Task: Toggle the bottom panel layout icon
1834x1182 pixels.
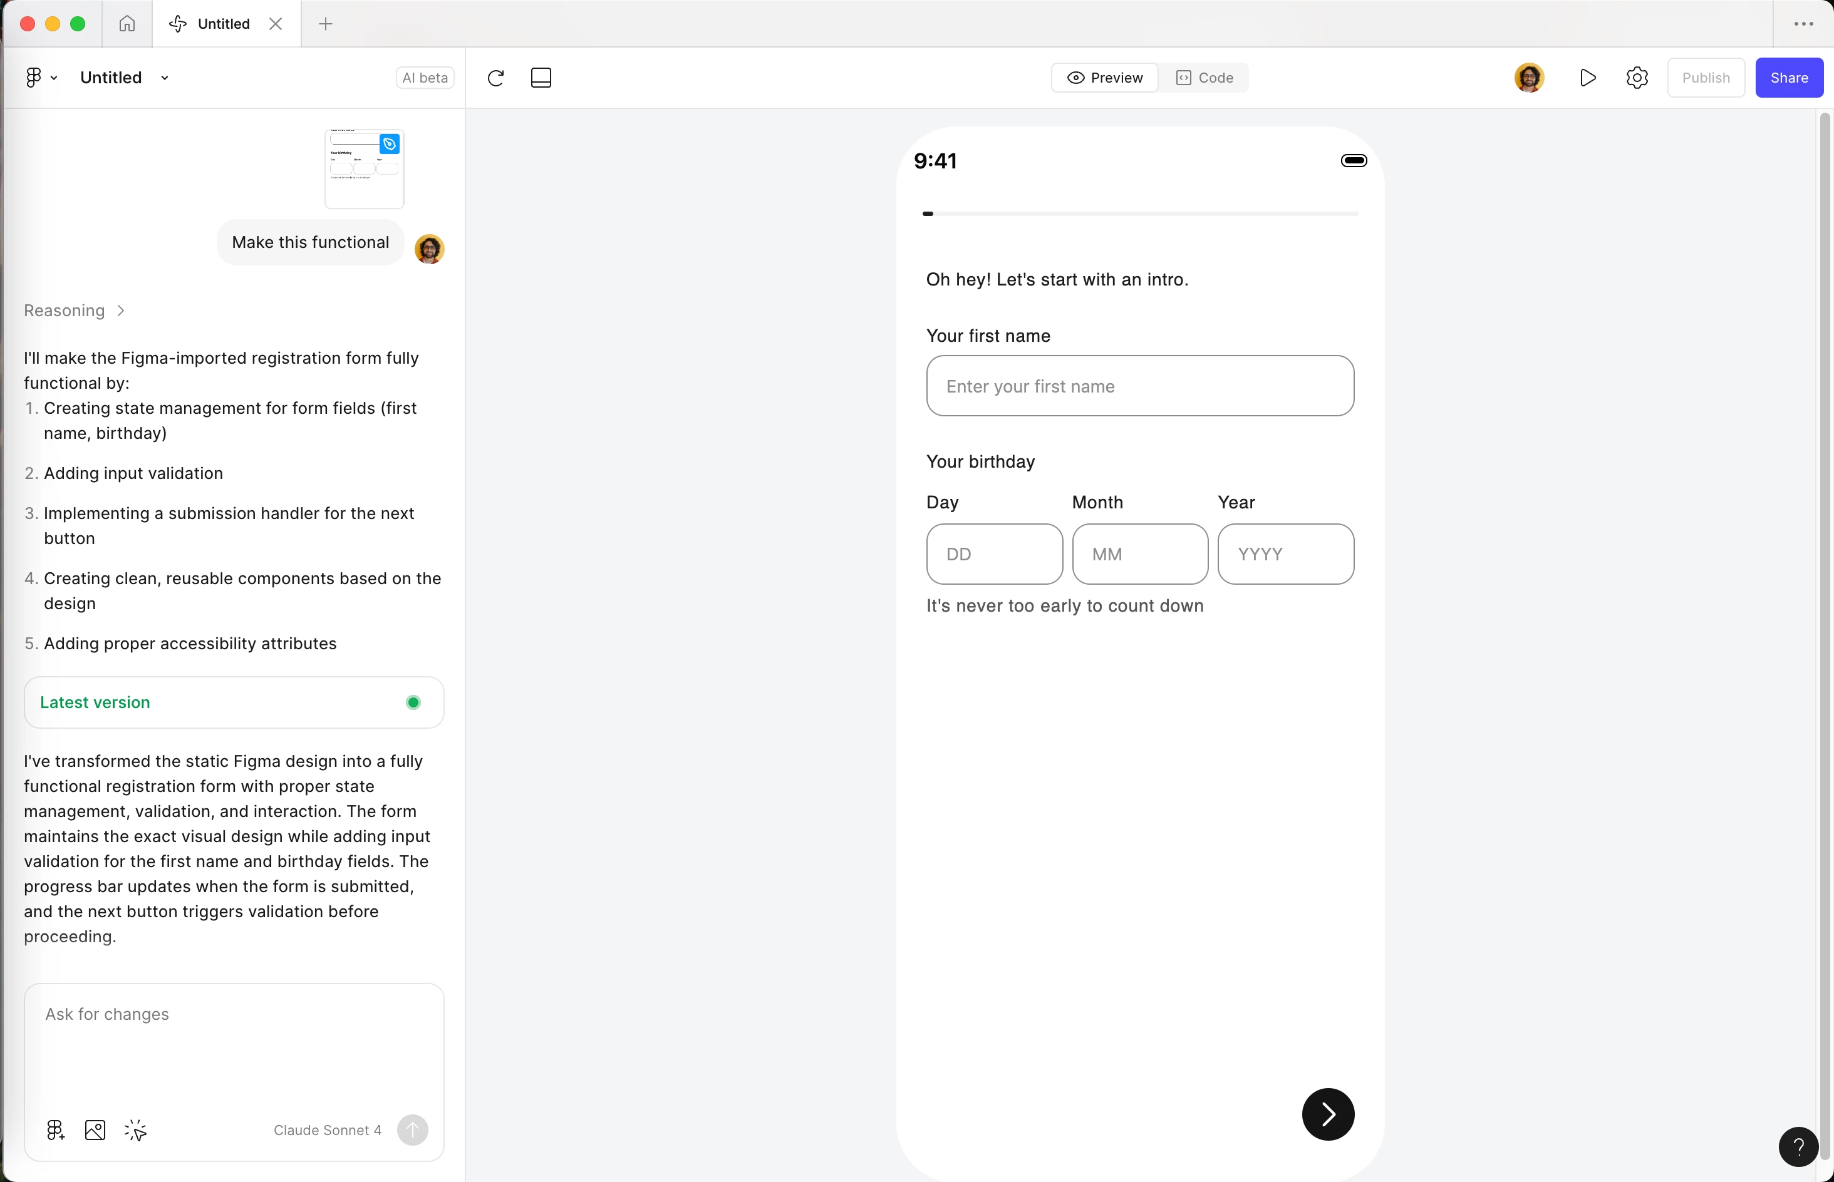Action: pyautogui.click(x=541, y=78)
